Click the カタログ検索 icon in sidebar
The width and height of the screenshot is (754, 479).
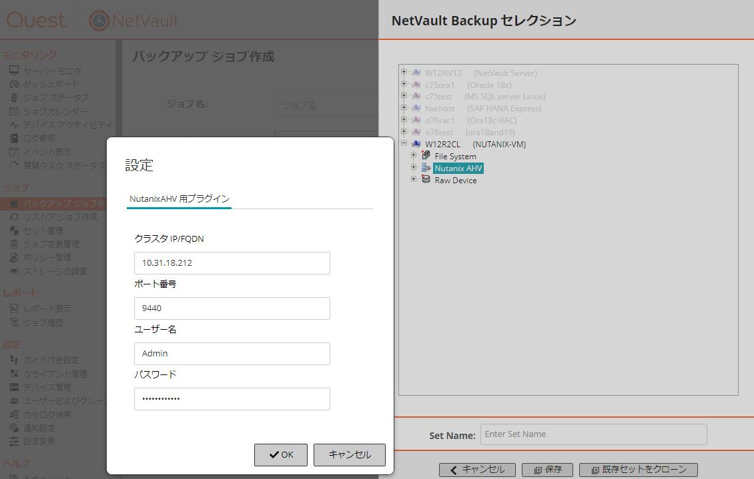click(x=14, y=414)
